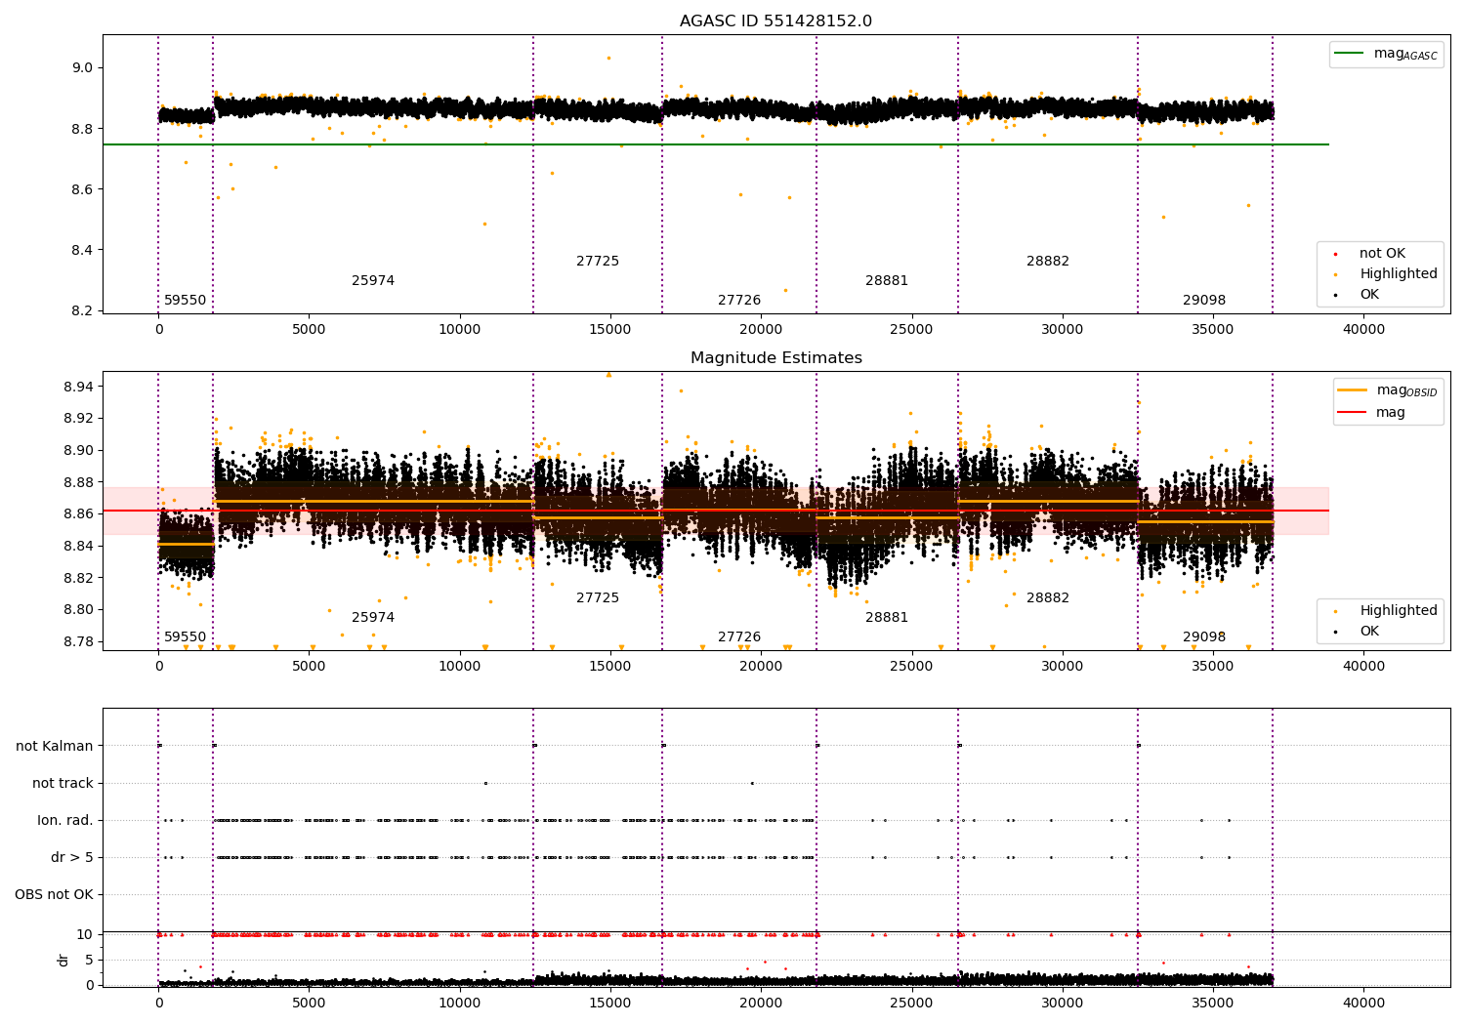Select Highlighted in the AGASC ID plot legend
Viewport: 1465px width, 1025px height.
[1399, 274]
